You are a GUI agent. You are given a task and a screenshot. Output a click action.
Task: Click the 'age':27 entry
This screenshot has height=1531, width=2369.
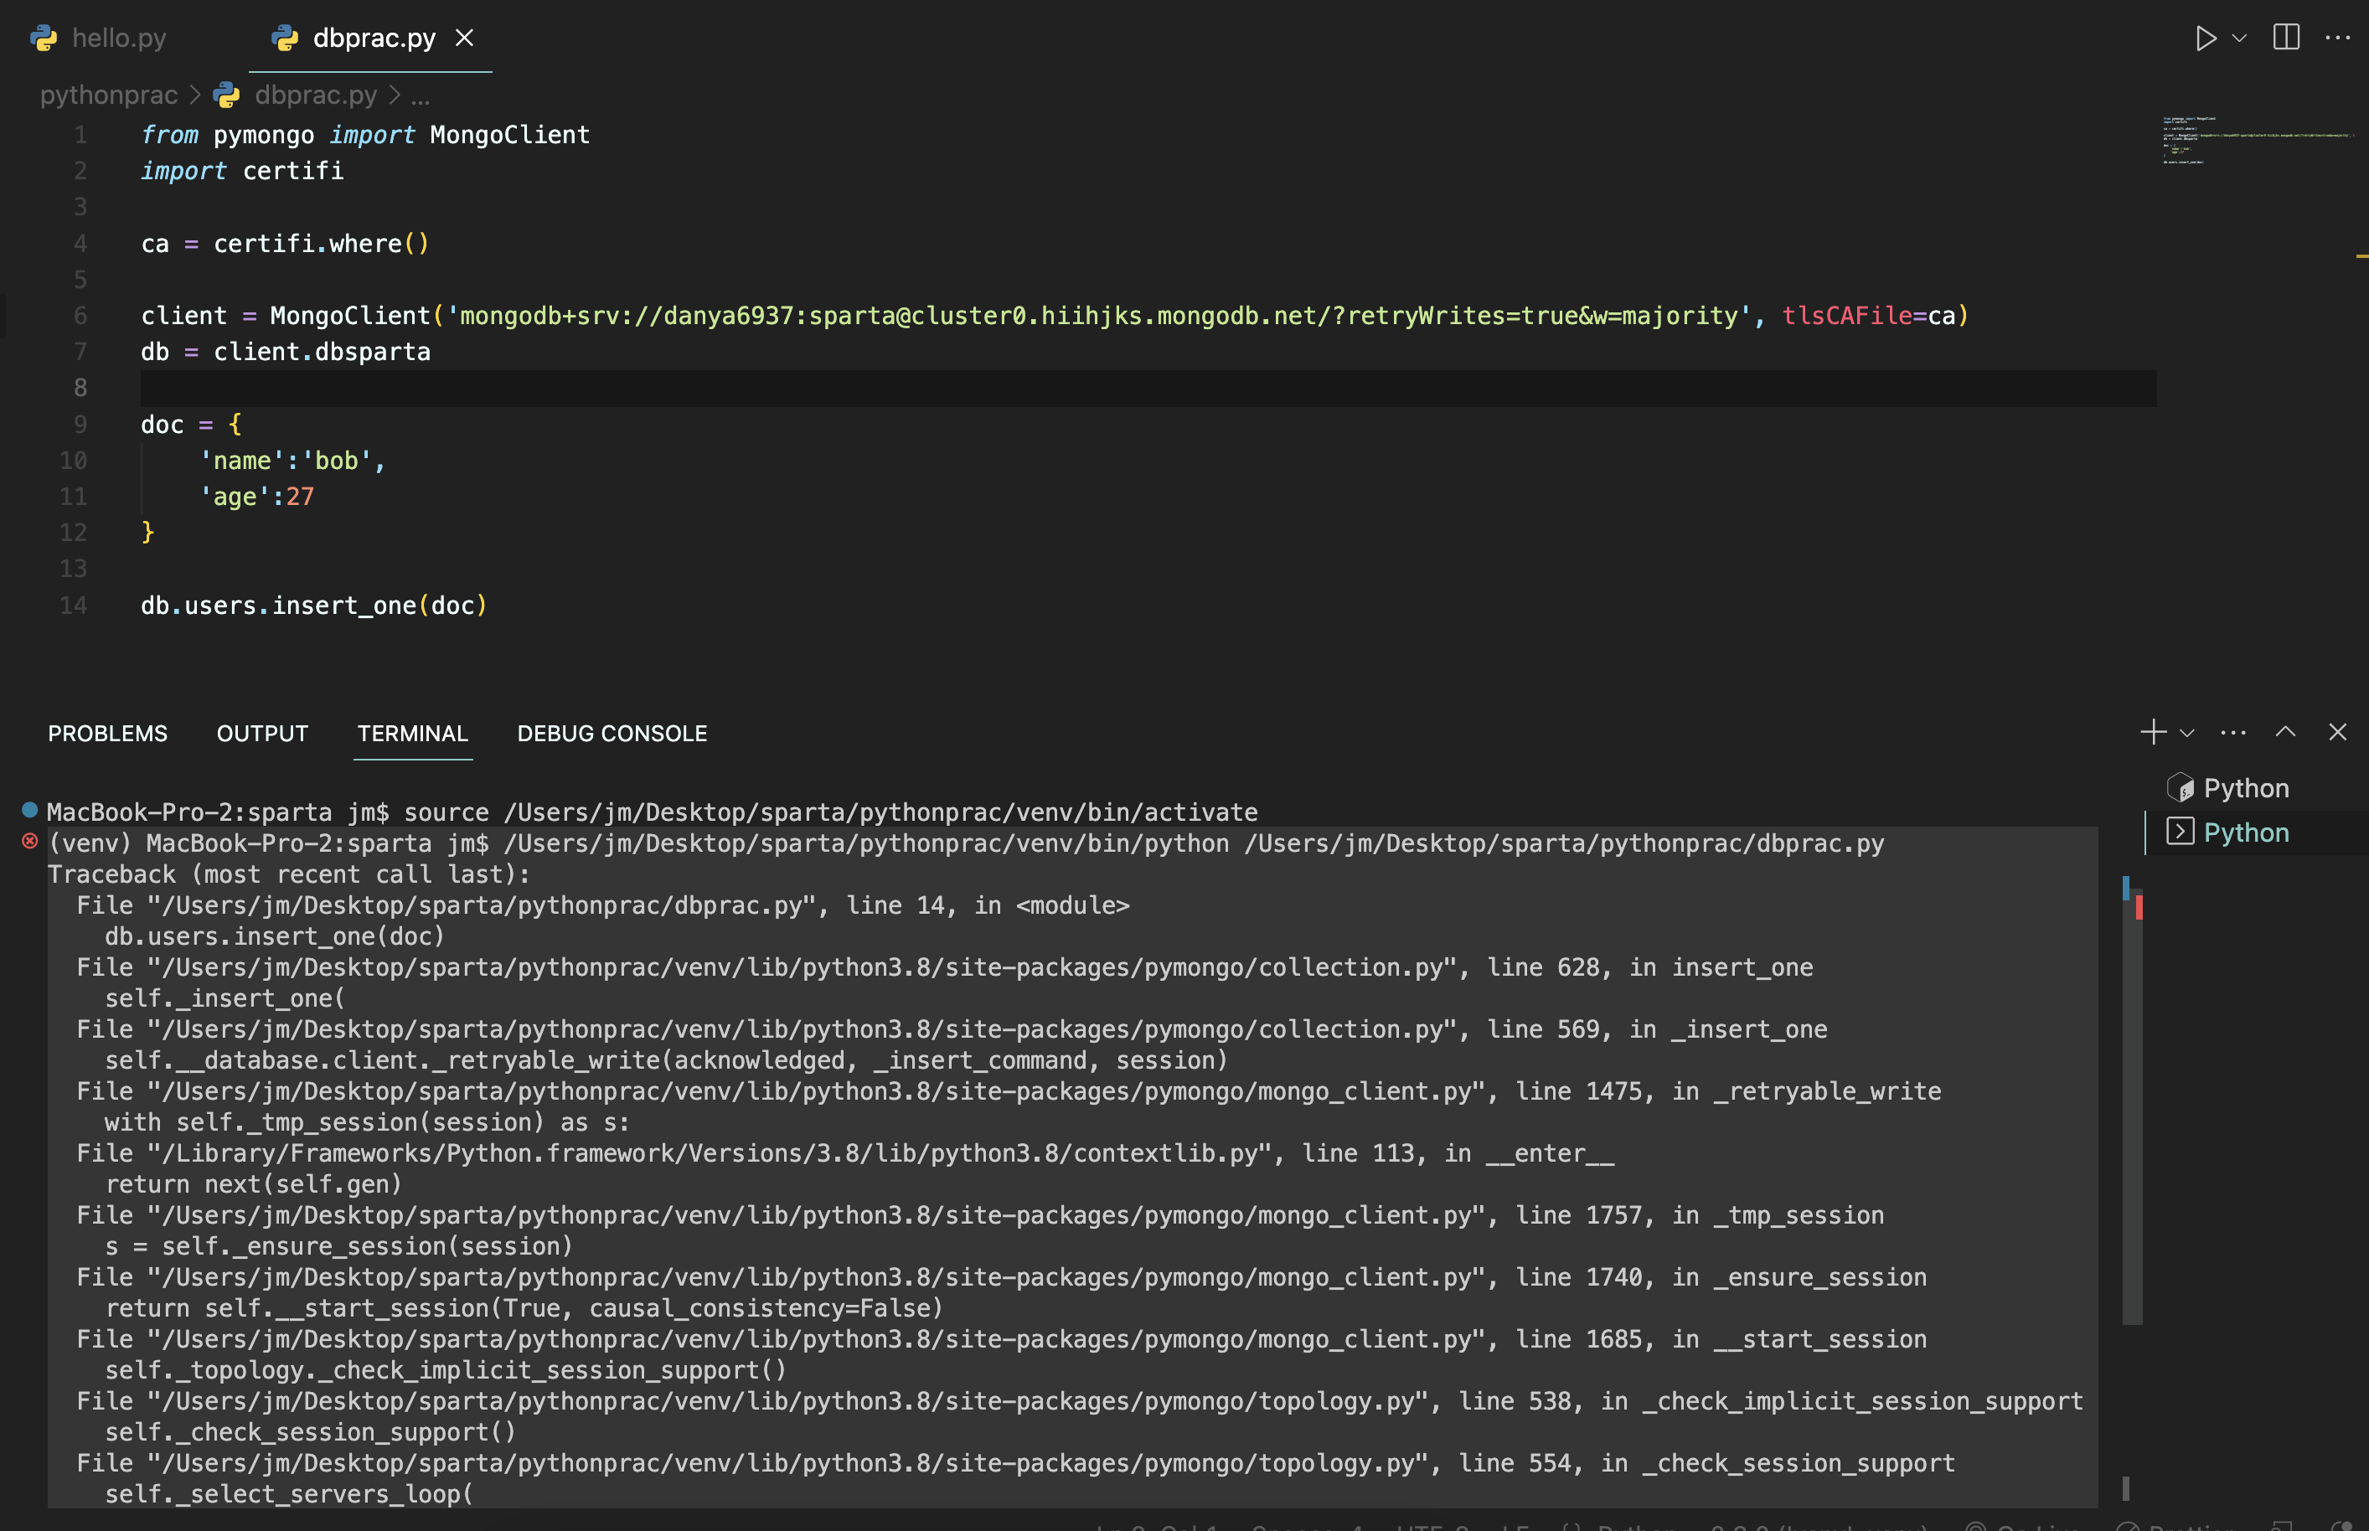[256, 497]
